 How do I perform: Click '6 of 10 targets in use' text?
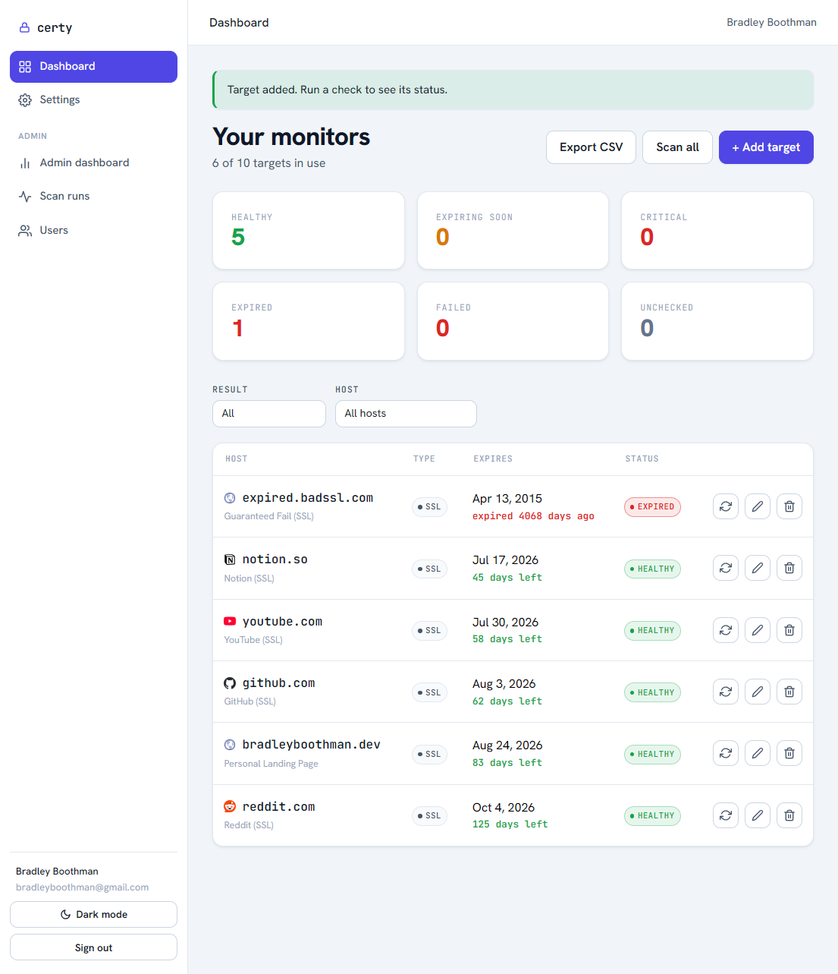click(268, 163)
